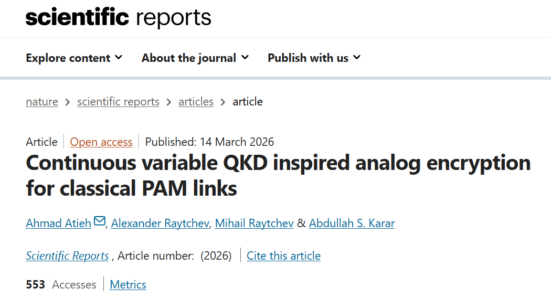This screenshot has width=551, height=299.
Task: Open the Metrics link
Action: 128,285
